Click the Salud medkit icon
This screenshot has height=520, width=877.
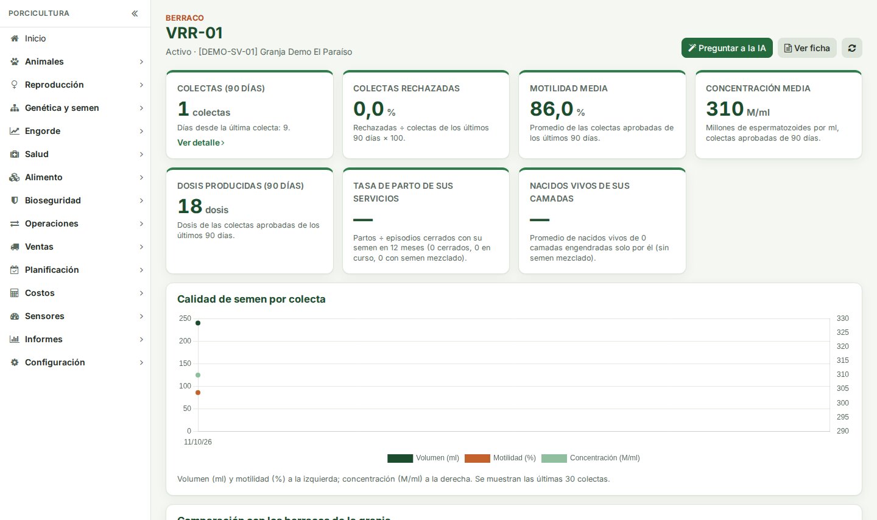(x=15, y=154)
